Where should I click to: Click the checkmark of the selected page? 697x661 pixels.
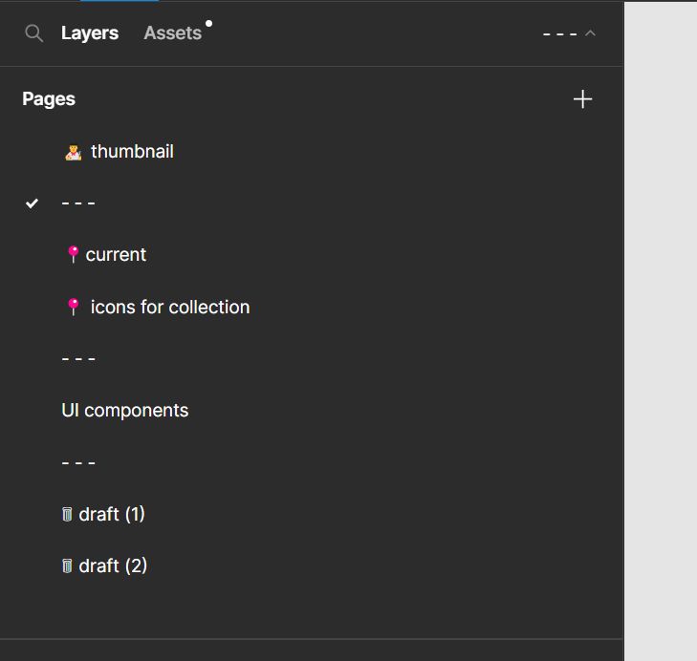(x=32, y=203)
